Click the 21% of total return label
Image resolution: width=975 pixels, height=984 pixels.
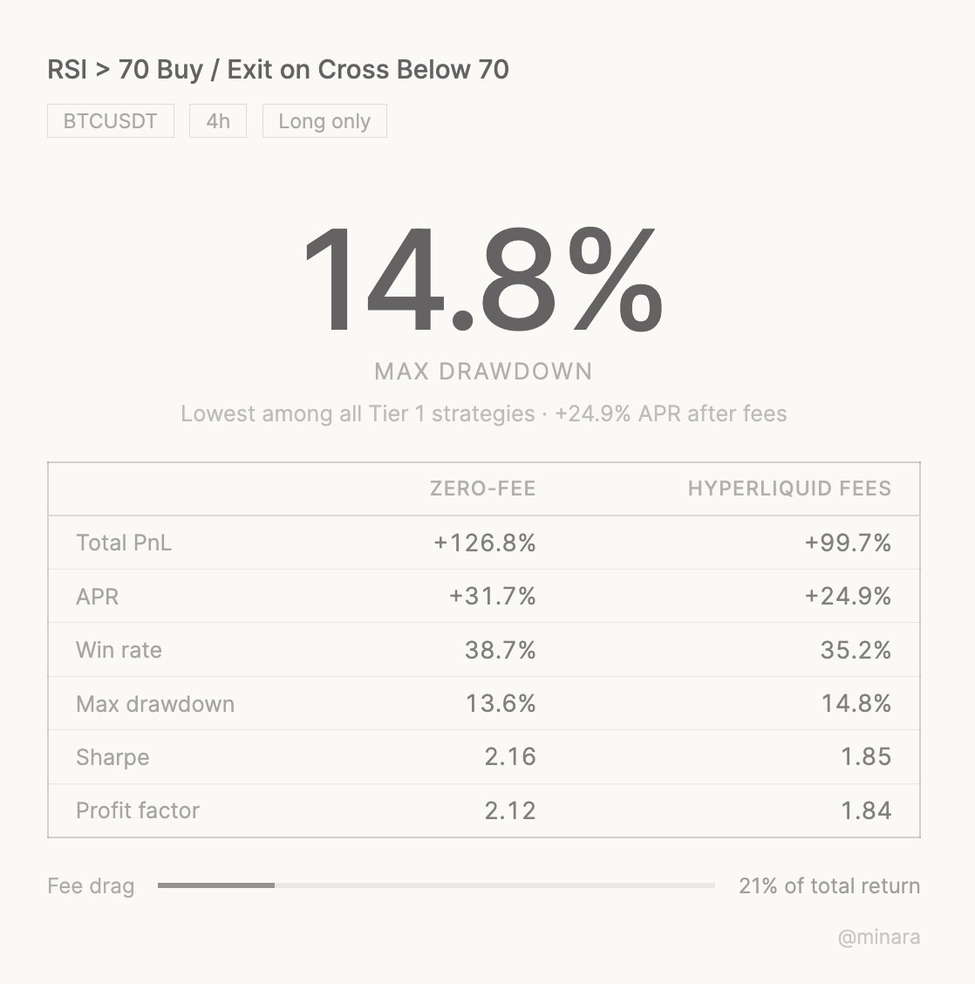pyautogui.click(x=828, y=886)
